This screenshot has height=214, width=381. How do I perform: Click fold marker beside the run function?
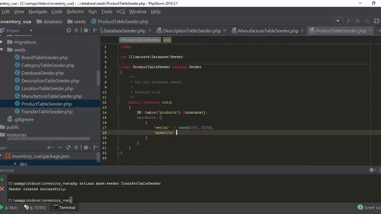(118, 102)
